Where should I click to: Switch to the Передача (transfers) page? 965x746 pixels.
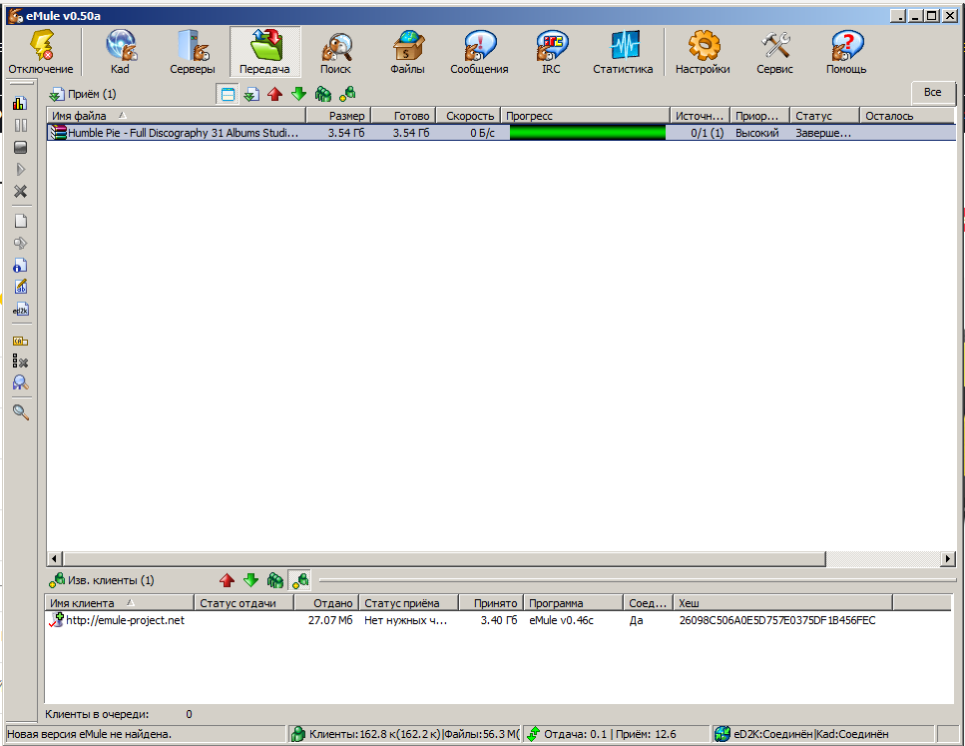tap(264, 52)
